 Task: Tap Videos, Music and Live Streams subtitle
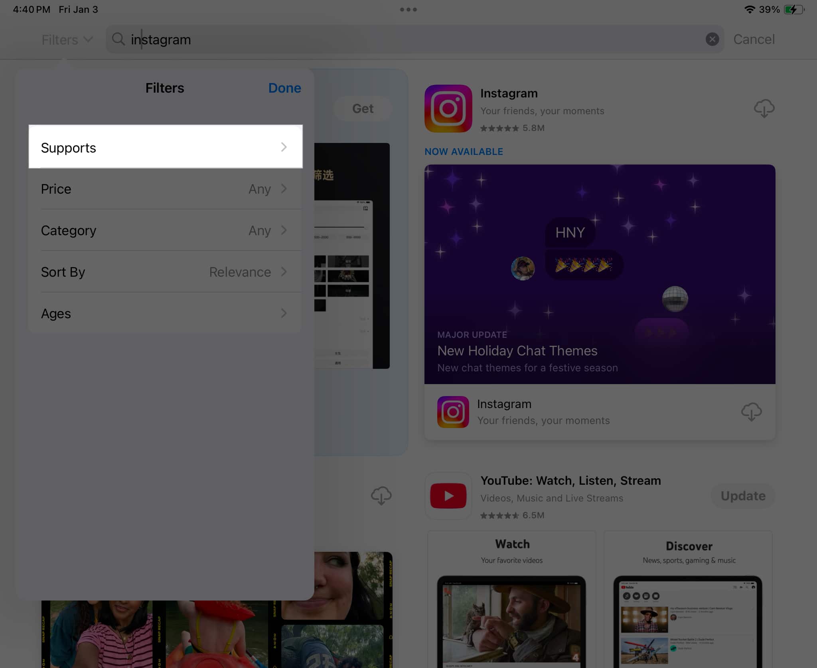[x=552, y=498]
